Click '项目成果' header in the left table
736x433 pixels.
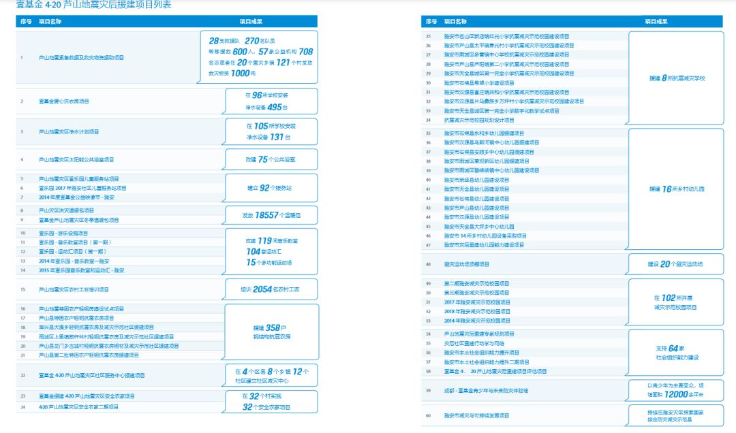click(251, 22)
